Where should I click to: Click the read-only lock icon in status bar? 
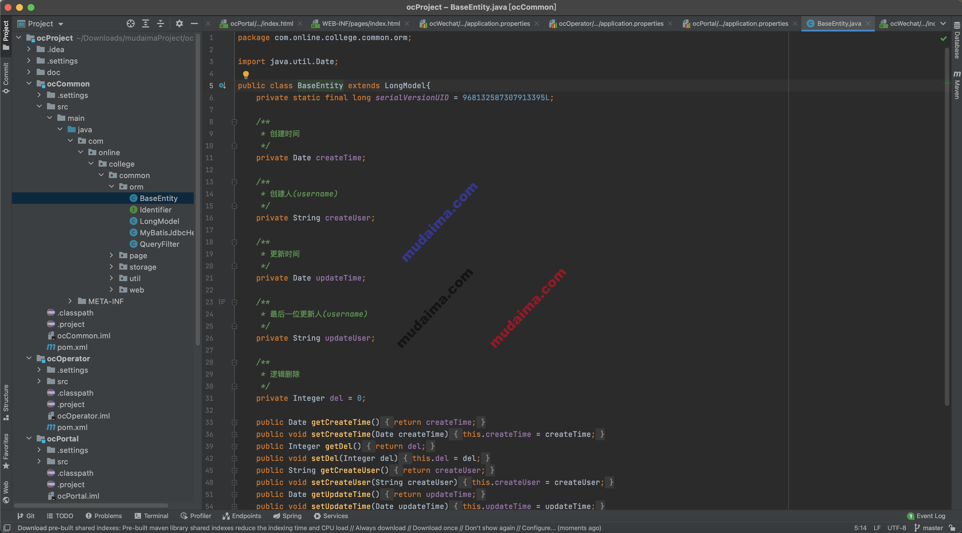pyautogui.click(x=952, y=528)
